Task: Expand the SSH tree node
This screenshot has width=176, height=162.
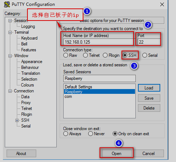Action: click(17, 120)
